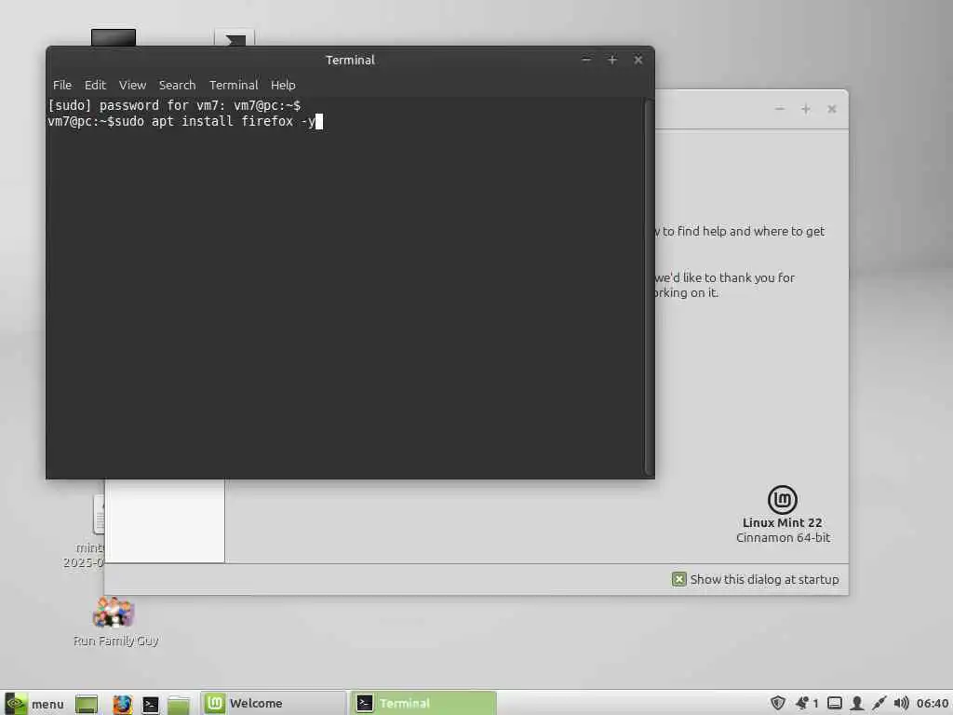Open the View menu in Terminal
Viewport: 953px width, 715px height.
(132, 85)
